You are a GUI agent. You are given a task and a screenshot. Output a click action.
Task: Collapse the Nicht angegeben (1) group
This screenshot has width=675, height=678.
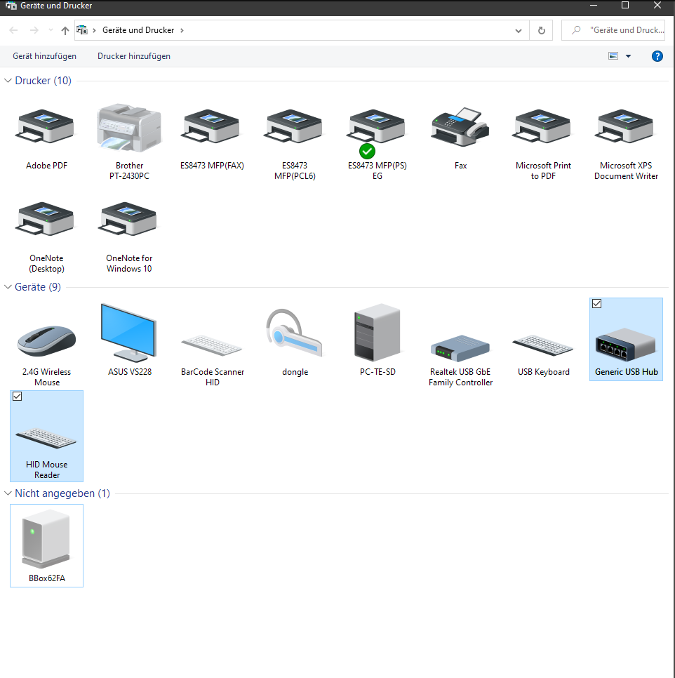(x=8, y=493)
